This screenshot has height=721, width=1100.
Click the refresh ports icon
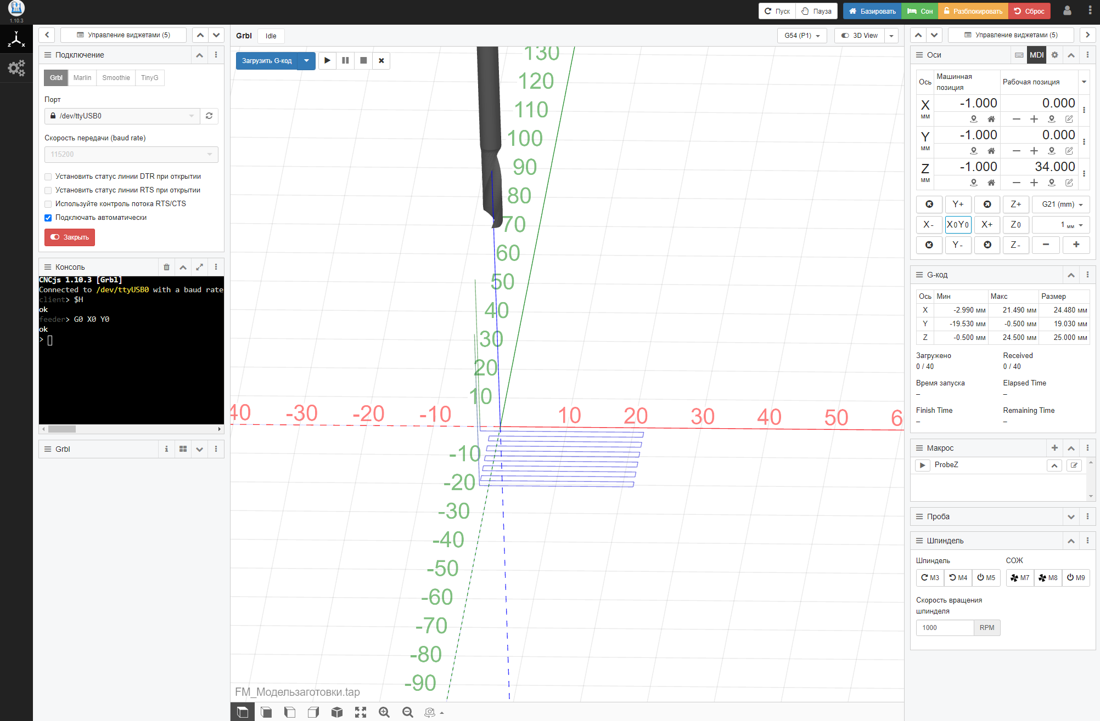point(209,116)
